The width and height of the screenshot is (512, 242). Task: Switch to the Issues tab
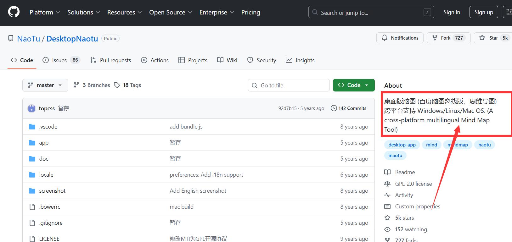pos(61,60)
